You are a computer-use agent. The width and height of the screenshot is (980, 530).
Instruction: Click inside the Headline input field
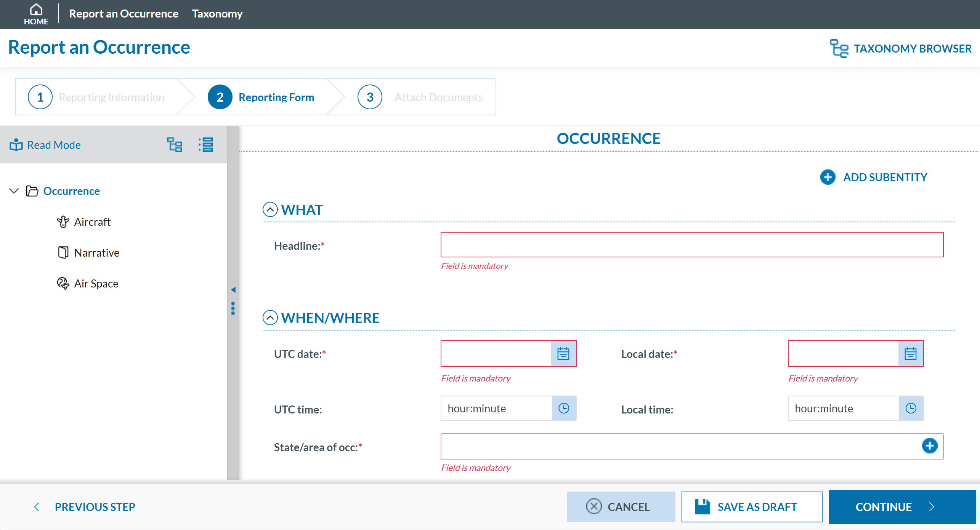coord(691,245)
